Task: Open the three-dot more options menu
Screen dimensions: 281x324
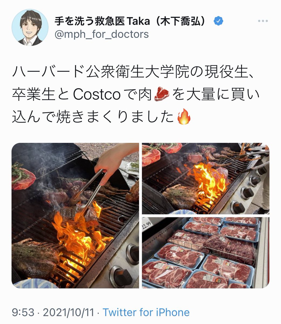Action: [263, 21]
